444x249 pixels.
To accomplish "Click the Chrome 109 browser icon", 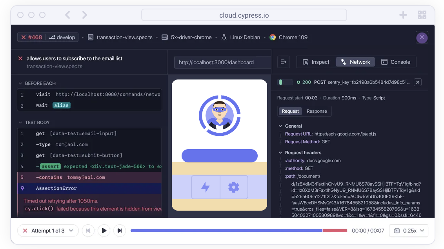I will (273, 37).
